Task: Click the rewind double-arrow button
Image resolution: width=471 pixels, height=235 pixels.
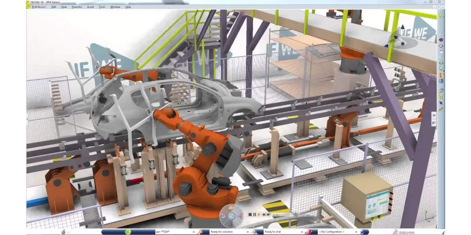Action: (x=264, y=215)
